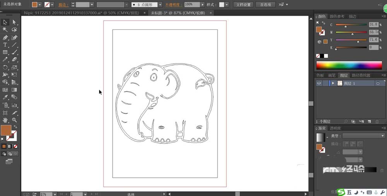Select the Magic Wand tool
This screenshot has height=196, width=387.
[x=5, y=30]
